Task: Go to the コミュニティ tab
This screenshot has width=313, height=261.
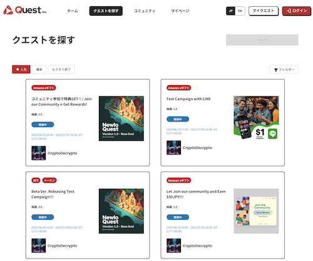Action: tap(145, 11)
